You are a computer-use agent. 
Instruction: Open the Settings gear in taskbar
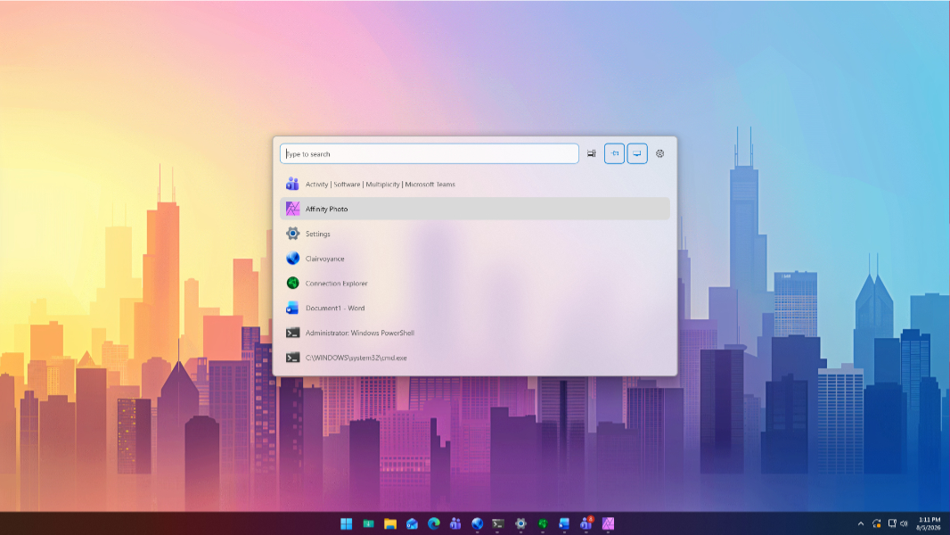point(520,523)
